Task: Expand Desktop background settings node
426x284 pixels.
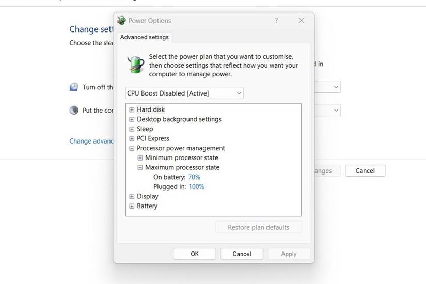Action: point(132,119)
